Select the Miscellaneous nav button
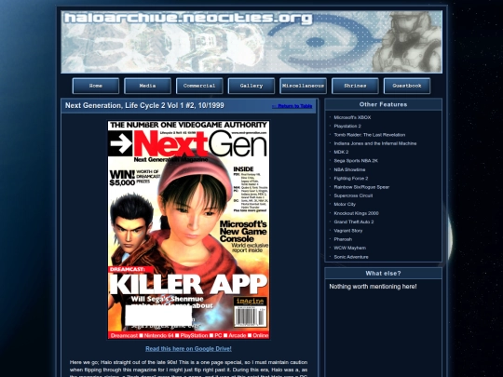The height and width of the screenshot is (377, 503). (303, 86)
